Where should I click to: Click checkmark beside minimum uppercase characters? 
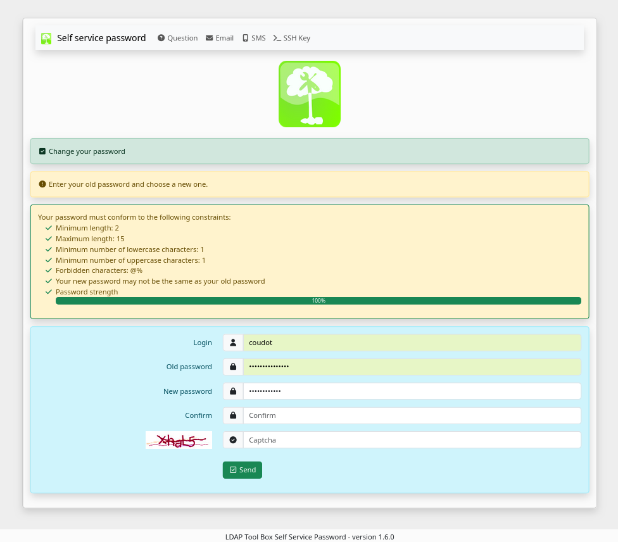pos(49,260)
